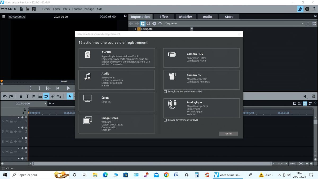
Task: Open the burn disc icon at top right
Action: tap(307, 9)
